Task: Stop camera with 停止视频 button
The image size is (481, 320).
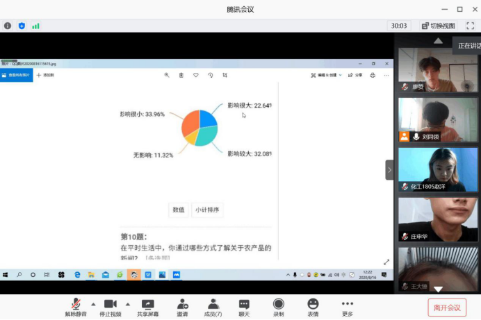Action: pyautogui.click(x=111, y=306)
